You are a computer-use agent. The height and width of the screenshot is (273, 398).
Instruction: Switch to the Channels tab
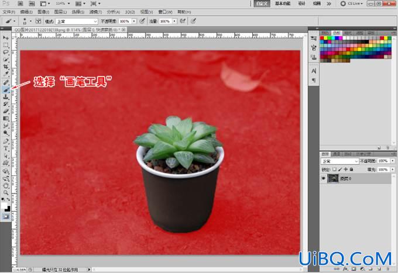coord(336,154)
